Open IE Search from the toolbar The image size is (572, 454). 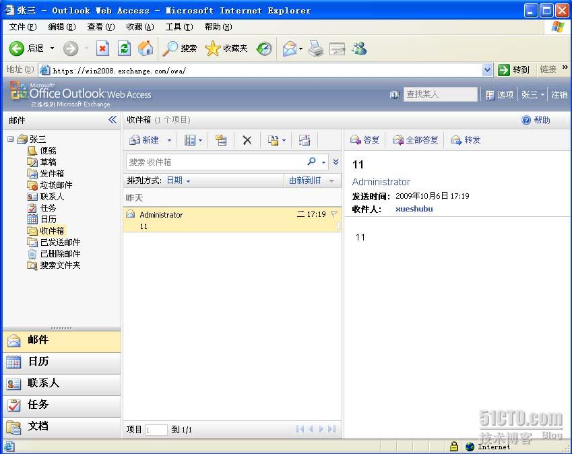tap(179, 48)
